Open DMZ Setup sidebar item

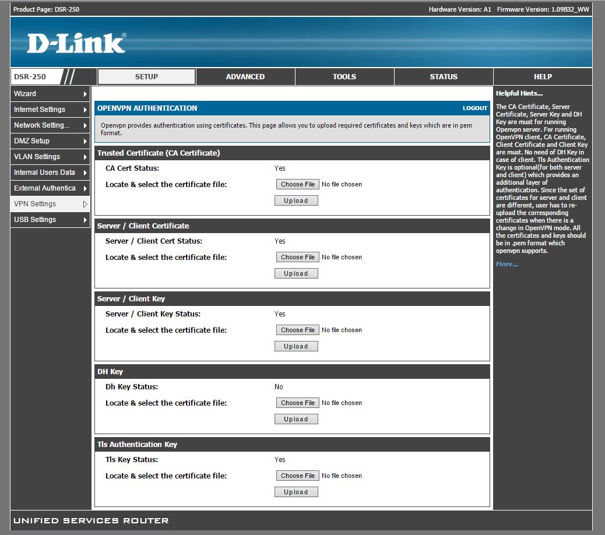click(x=50, y=141)
